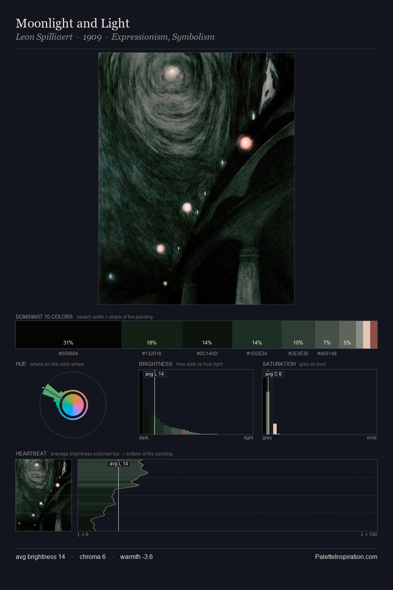The height and width of the screenshot is (590, 393).
Task: Click 'avg L 14' label in brightness chart
Action: coord(154,374)
